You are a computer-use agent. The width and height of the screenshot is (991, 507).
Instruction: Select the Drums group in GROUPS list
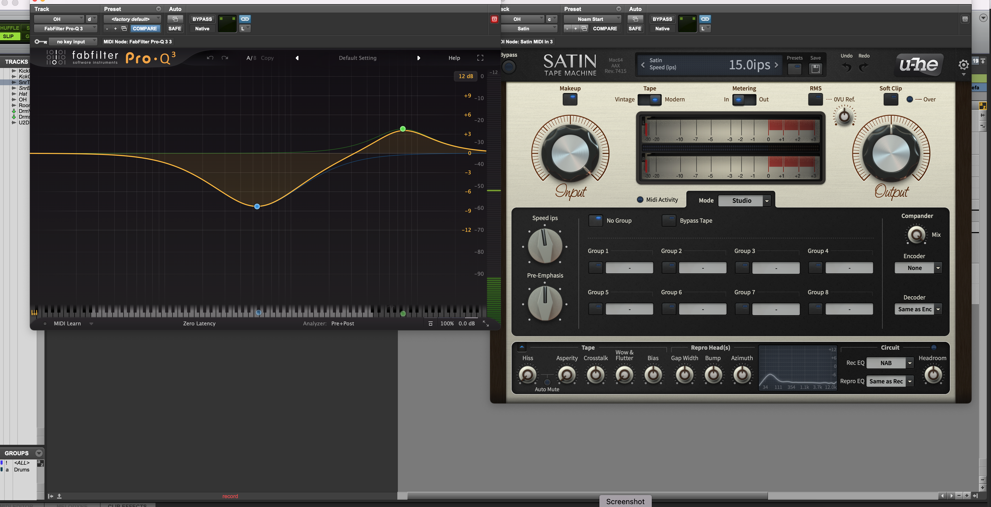click(x=21, y=469)
